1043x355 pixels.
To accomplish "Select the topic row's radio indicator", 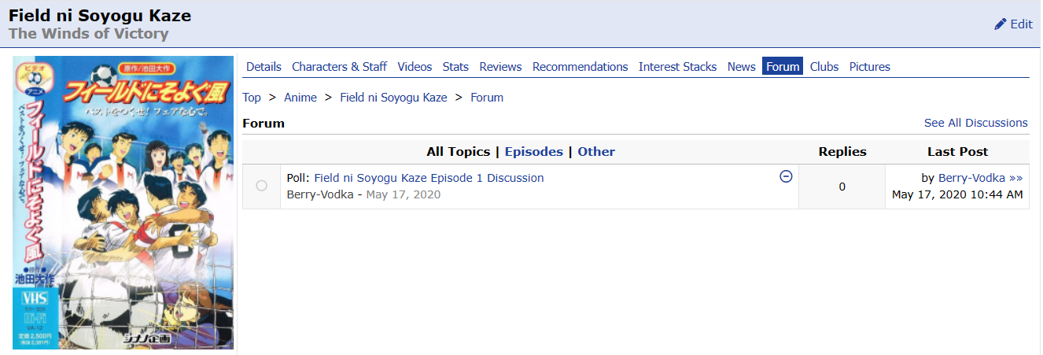I will pyautogui.click(x=261, y=186).
